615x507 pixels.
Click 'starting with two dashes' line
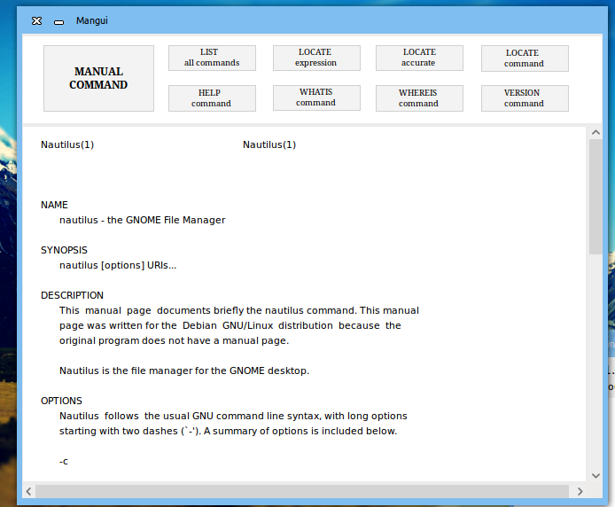pos(229,431)
